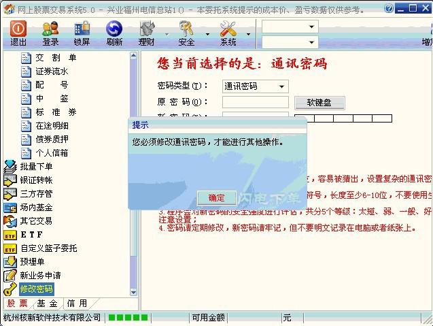Click the 退出 exit icon in toolbar
The height and width of the screenshot is (326, 433).
pos(18,29)
